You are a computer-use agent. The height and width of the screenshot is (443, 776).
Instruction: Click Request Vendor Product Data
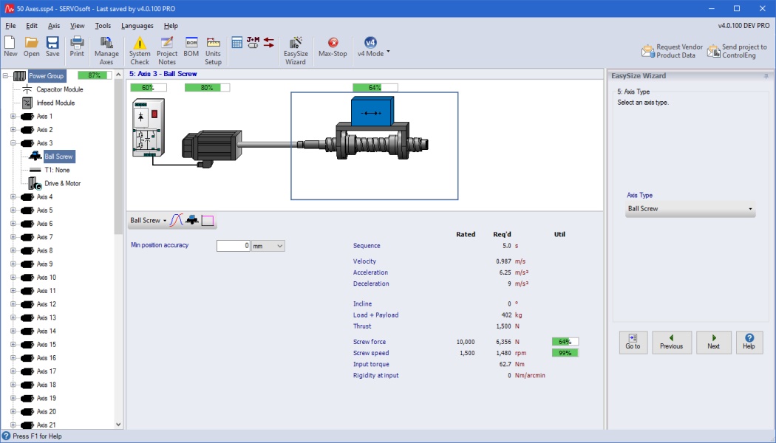point(672,51)
